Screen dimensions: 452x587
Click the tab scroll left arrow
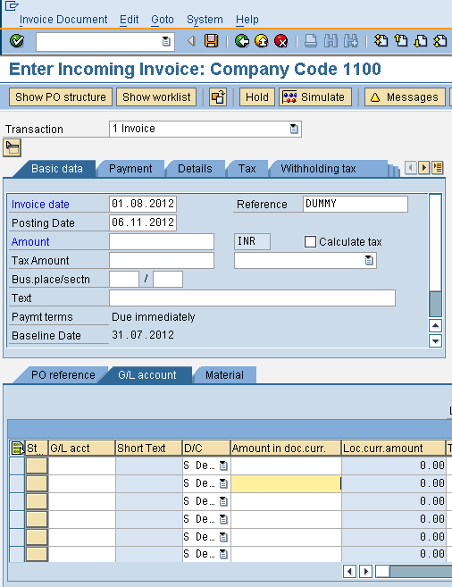tap(411, 168)
